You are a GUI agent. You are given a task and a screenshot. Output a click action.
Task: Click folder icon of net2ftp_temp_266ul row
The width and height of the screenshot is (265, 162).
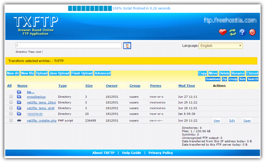click(x=19, y=102)
